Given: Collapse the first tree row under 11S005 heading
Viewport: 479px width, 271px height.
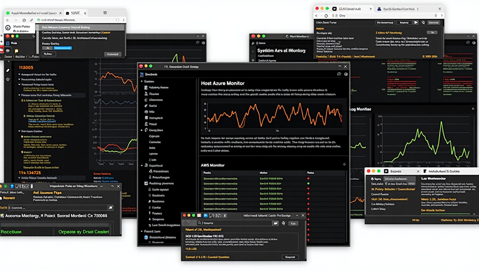Looking at the screenshot, I should (19, 75).
